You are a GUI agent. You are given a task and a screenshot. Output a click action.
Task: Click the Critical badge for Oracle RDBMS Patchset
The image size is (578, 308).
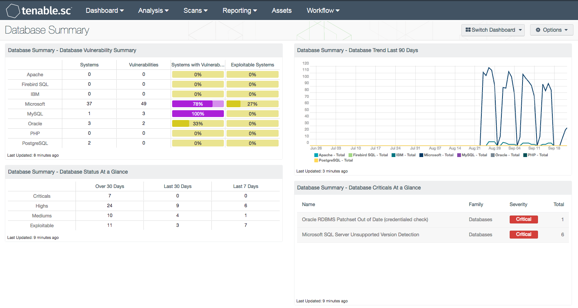click(x=524, y=219)
